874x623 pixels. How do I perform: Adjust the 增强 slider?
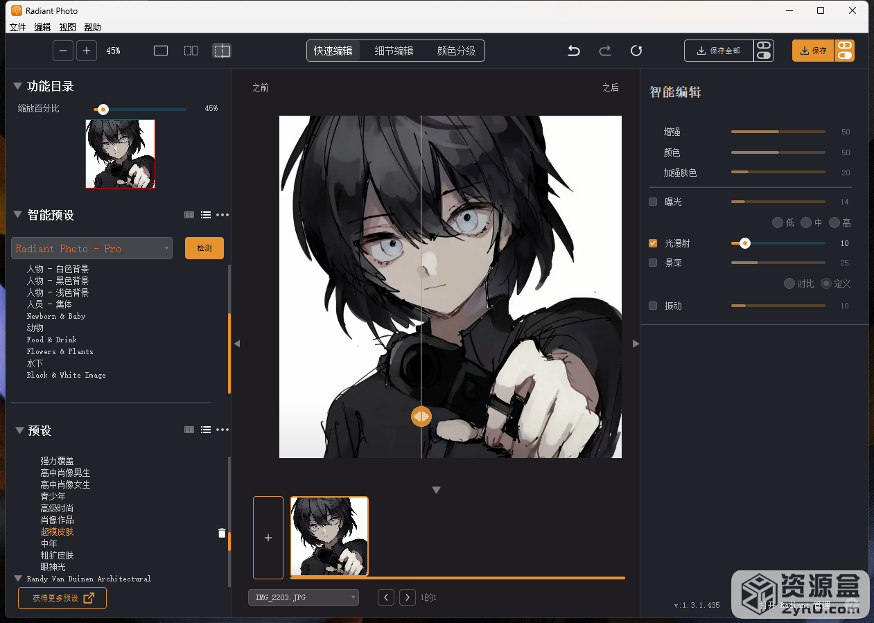(x=778, y=132)
